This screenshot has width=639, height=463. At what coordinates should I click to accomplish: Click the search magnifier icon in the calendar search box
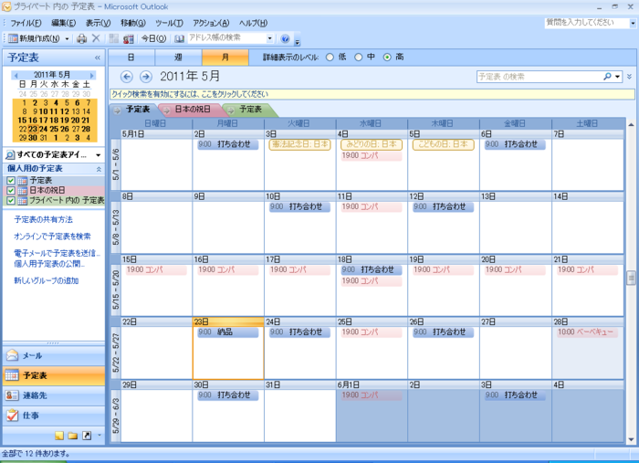pyautogui.click(x=607, y=77)
